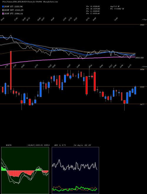Viewport: 147px width, 194px height.
Task: Click the Pre V 0.002 M volume readout
Action: coord(117,9)
